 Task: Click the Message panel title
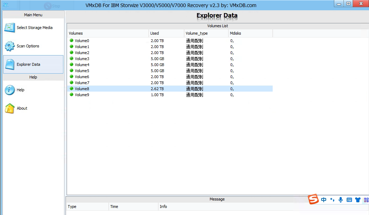click(217, 199)
